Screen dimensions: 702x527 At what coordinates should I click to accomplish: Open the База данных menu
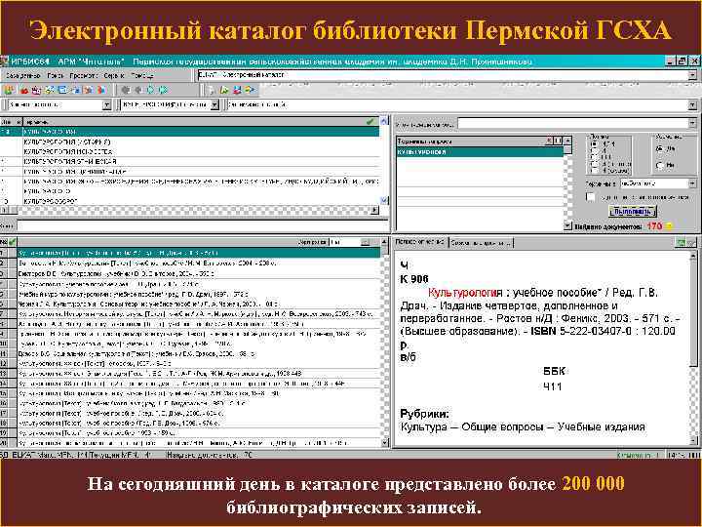[22, 76]
